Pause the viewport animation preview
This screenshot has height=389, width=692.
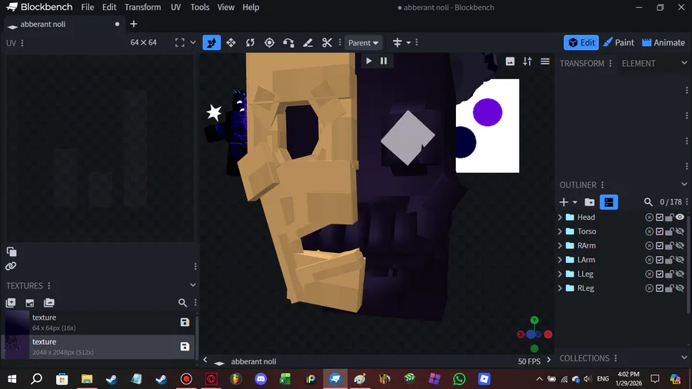click(x=384, y=61)
